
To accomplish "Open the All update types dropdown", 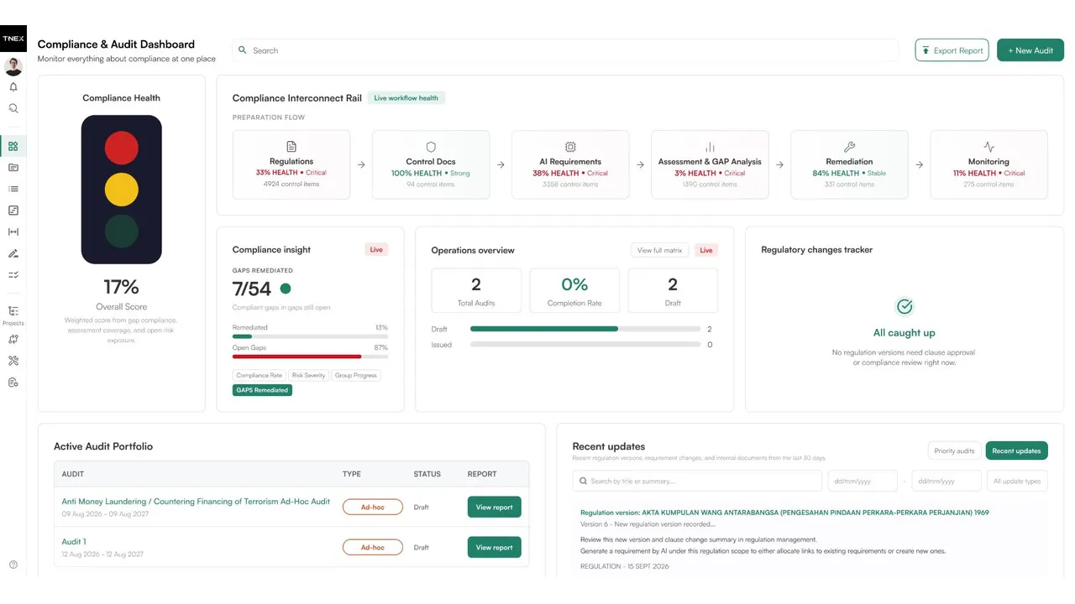I will 1017,481.
